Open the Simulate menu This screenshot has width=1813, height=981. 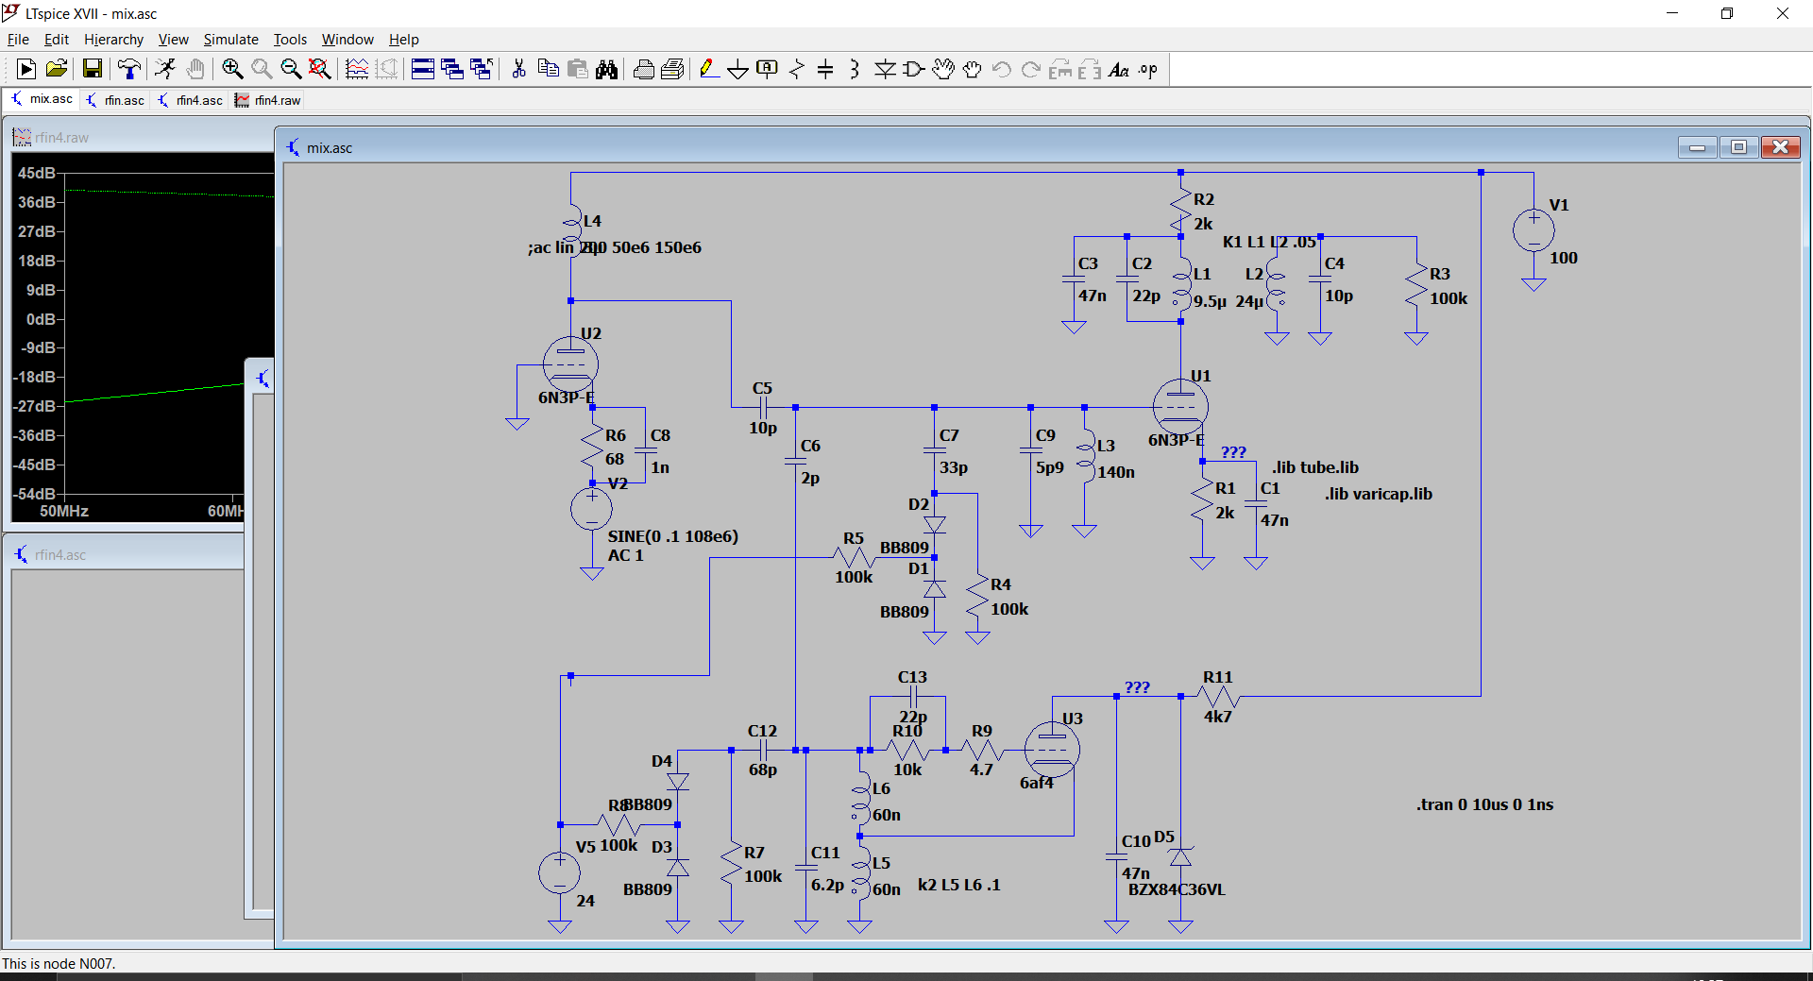coord(230,40)
